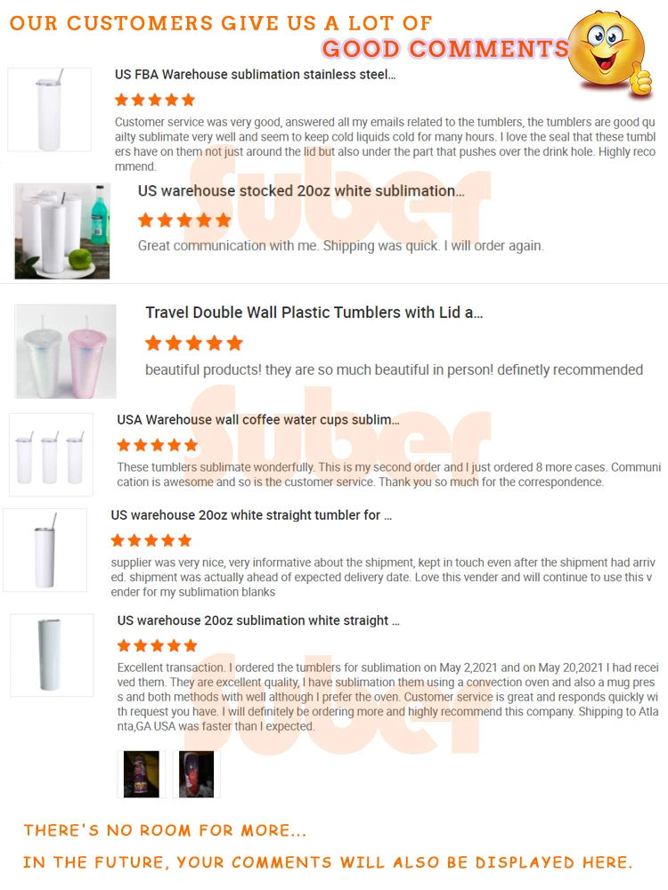Screen dimensions: 668x890
Task: Click the stars under USA Warehouse wall coffee
Action: pos(158,445)
